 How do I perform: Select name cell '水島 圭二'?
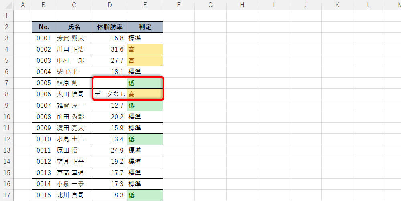74,139
